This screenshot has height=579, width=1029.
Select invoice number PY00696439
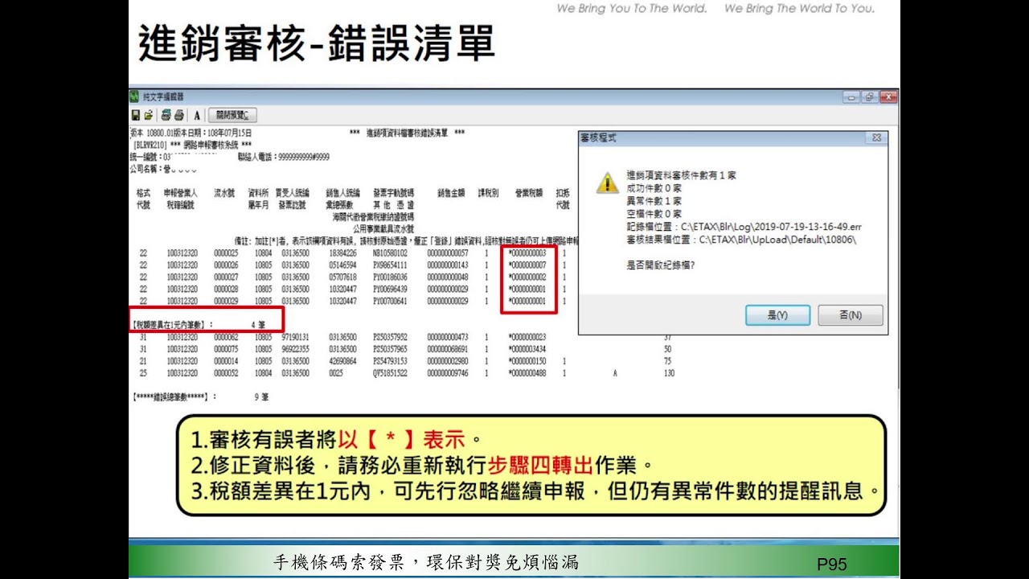[x=390, y=289]
